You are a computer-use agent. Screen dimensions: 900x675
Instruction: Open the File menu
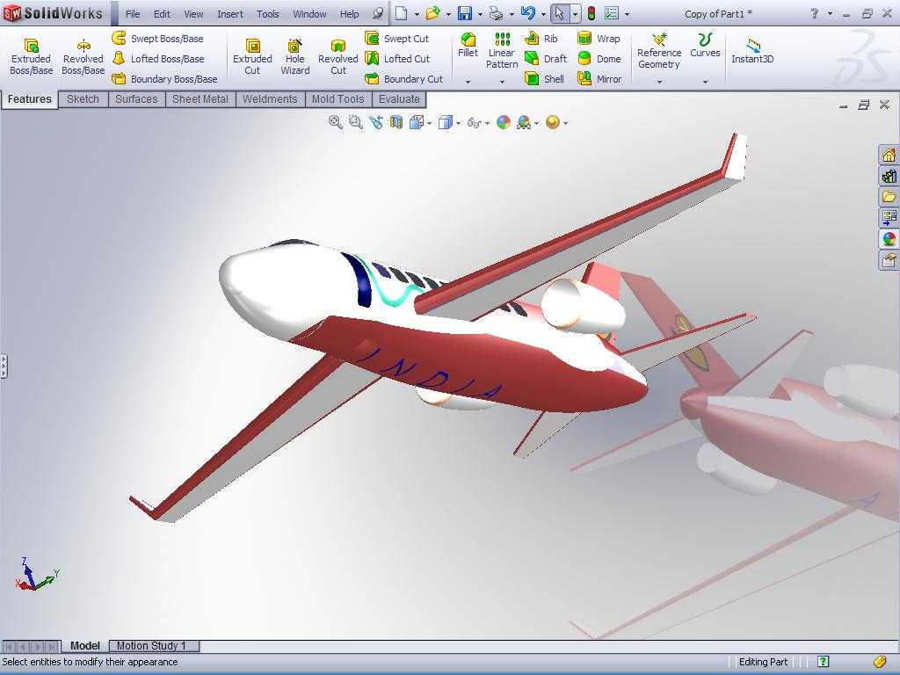pyautogui.click(x=133, y=14)
